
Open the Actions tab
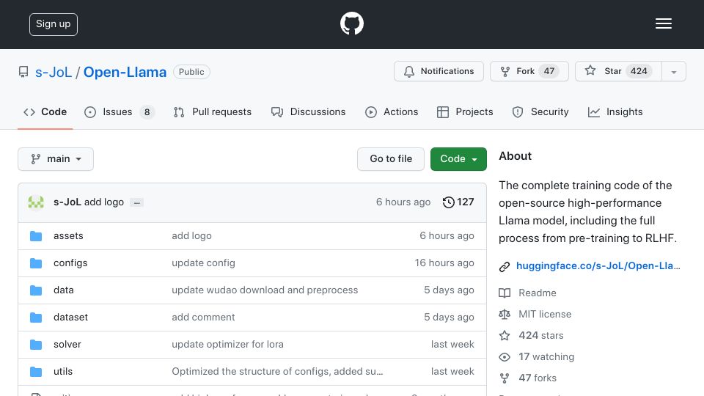[x=392, y=111]
